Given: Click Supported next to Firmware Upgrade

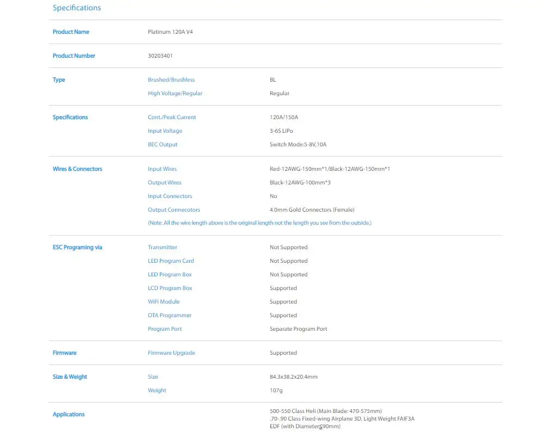Looking at the screenshot, I should click(x=283, y=353).
